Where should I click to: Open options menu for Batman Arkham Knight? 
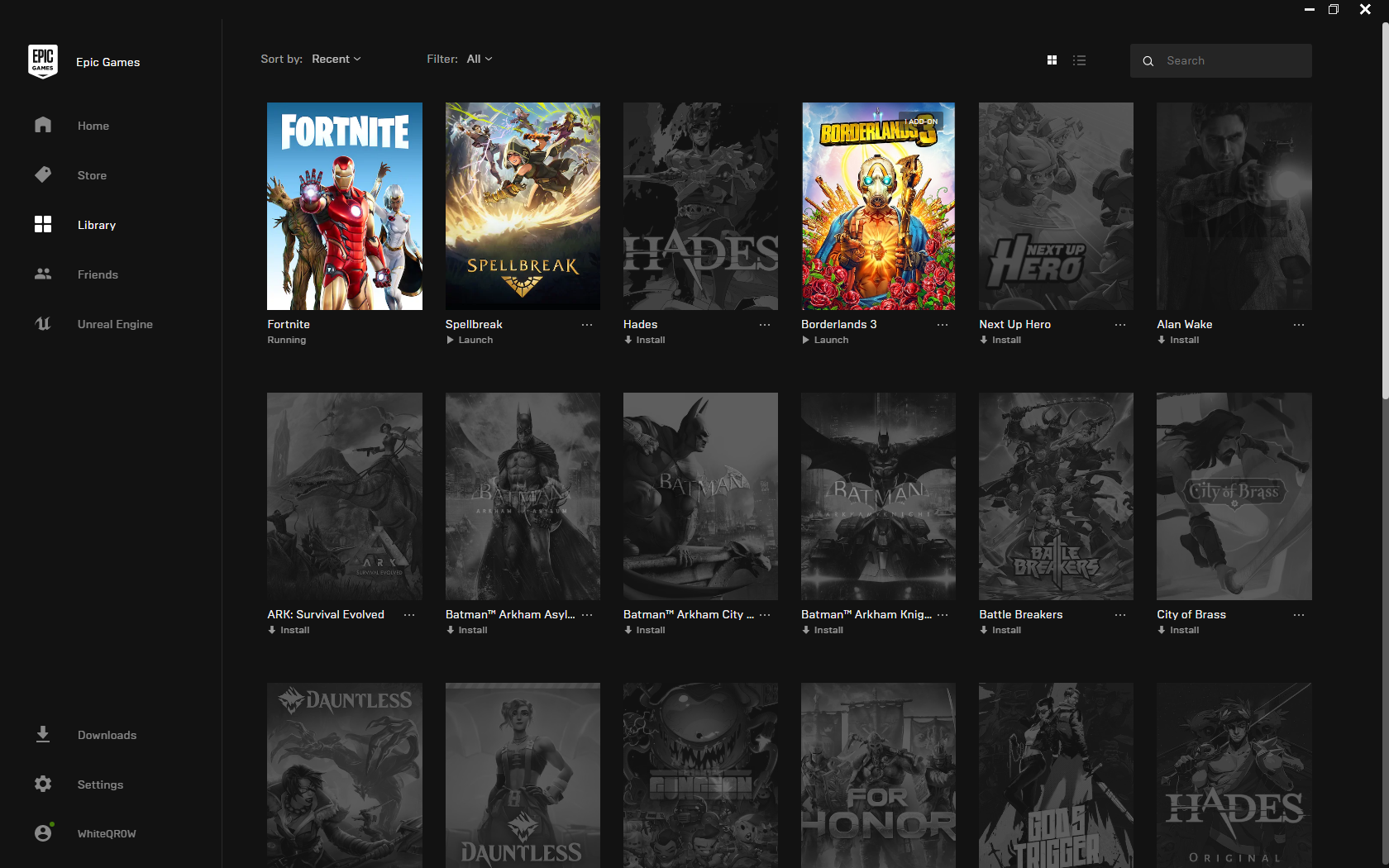[x=943, y=615]
